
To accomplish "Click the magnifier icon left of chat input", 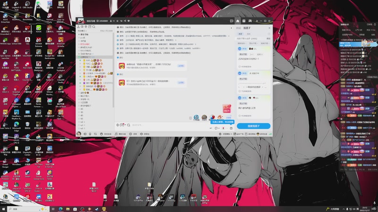I will click(129, 125).
